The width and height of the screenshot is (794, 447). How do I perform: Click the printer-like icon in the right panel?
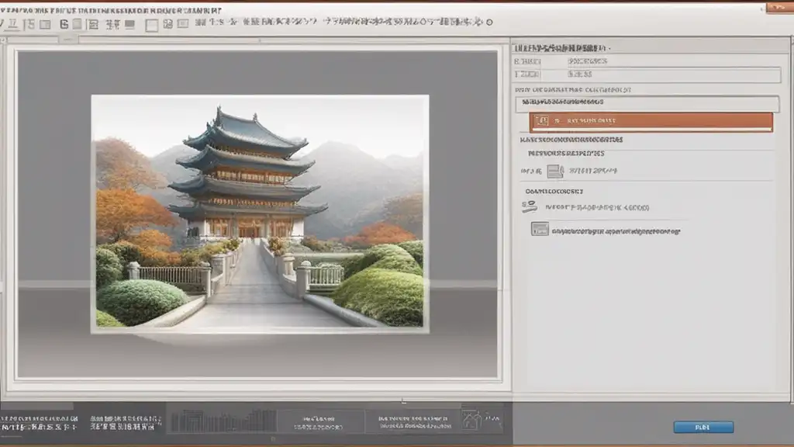pos(554,172)
